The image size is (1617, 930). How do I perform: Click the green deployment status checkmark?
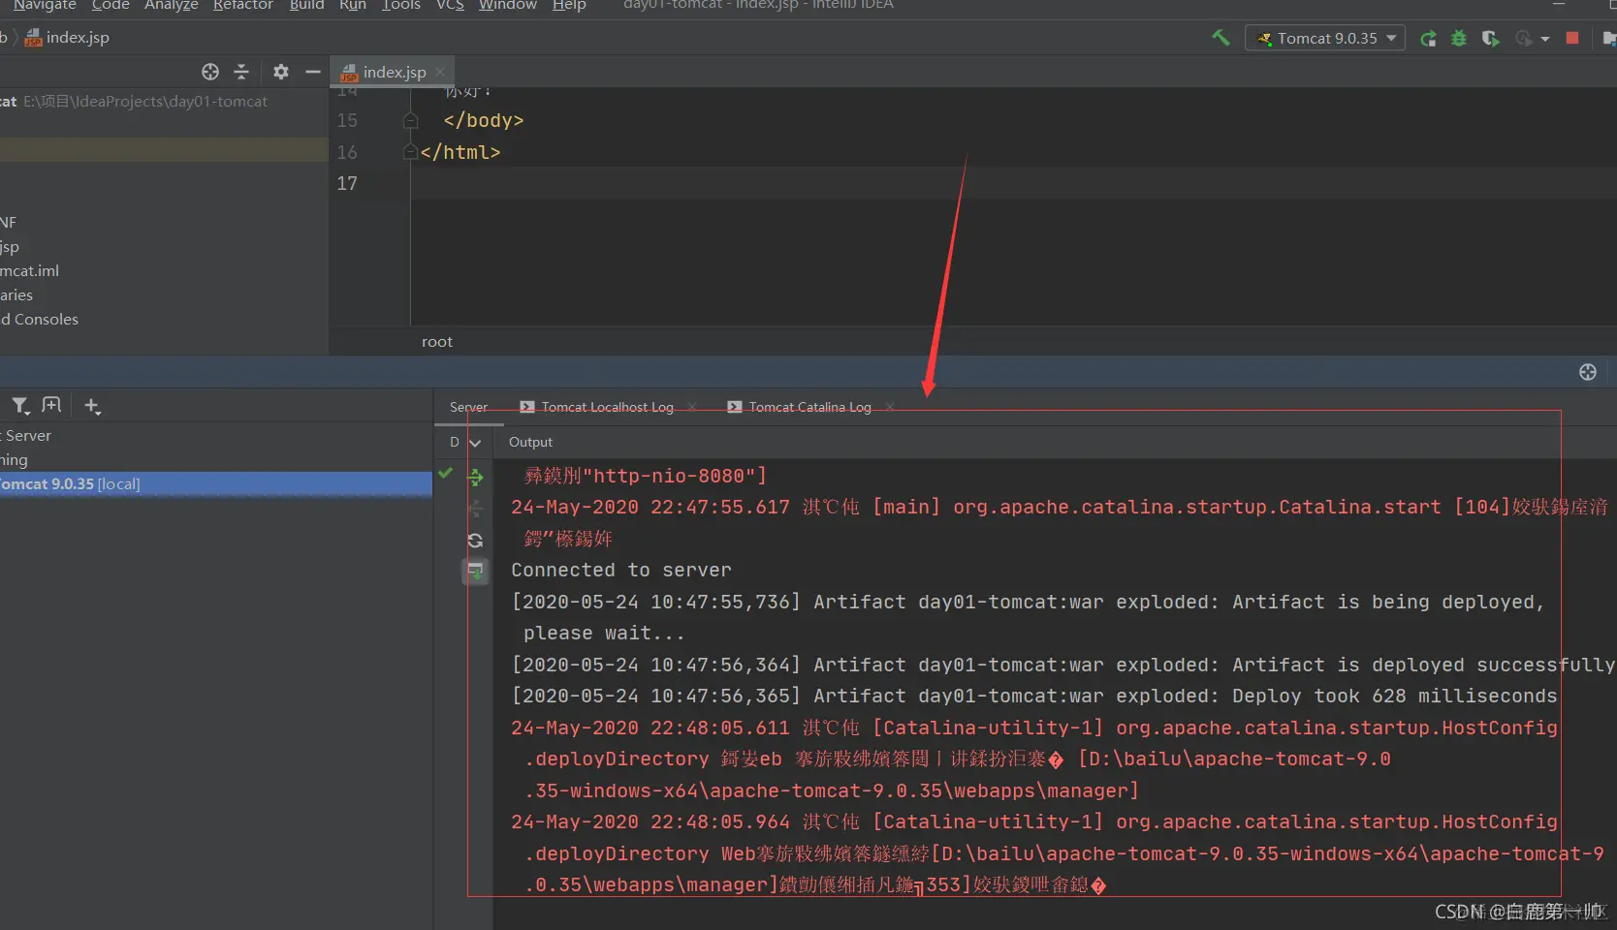(446, 473)
